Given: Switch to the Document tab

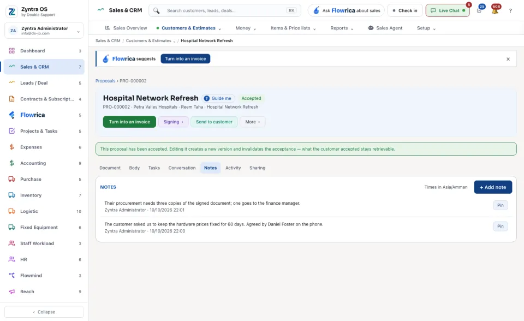Looking at the screenshot, I should click(110, 168).
